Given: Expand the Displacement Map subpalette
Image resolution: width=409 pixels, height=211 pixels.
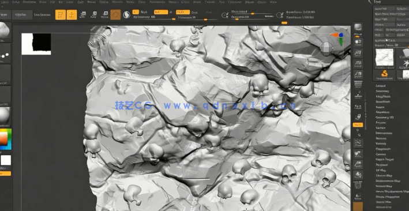Looking at the screenshot, I should tap(388, 181).
